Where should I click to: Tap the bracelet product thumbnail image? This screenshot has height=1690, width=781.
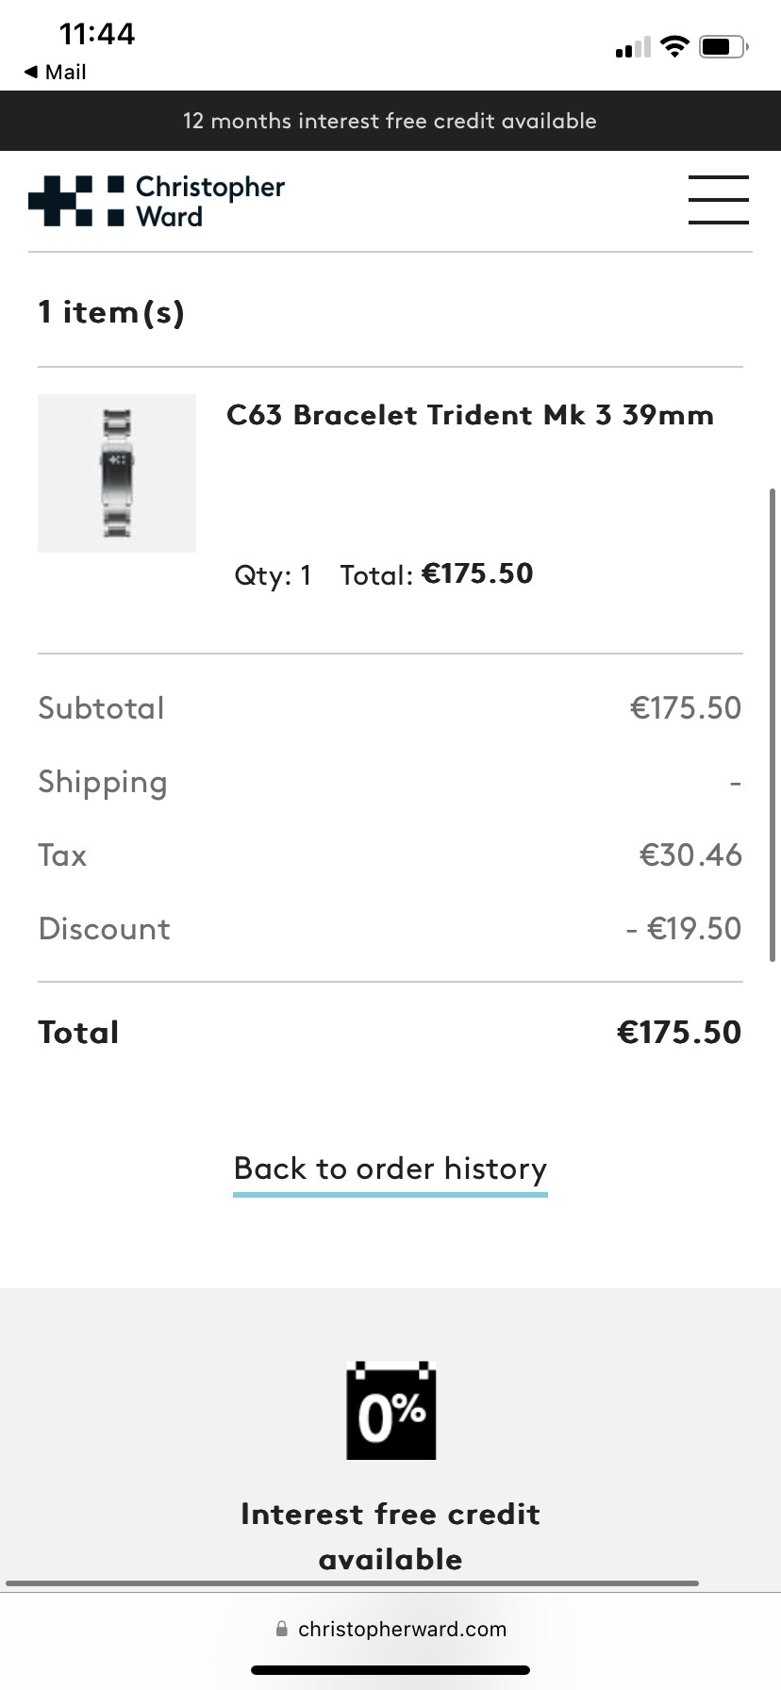(117, 473)
